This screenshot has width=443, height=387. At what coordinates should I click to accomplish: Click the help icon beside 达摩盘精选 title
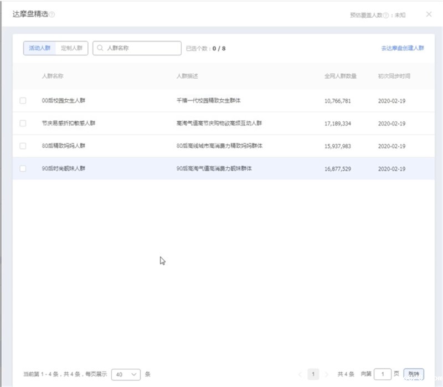tap(51, 15)
